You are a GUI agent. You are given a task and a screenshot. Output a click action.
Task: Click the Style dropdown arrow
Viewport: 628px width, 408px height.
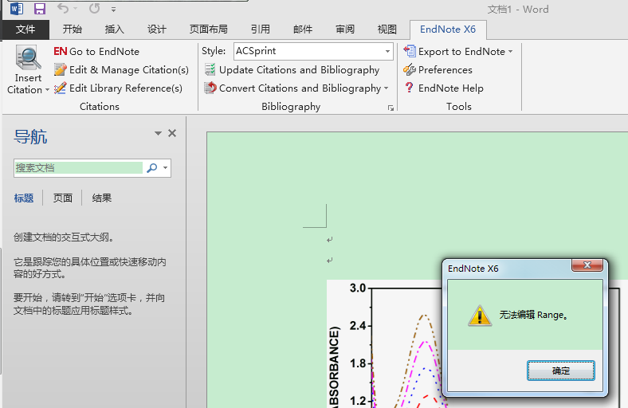pyautogui.click(x=387, y=51)
